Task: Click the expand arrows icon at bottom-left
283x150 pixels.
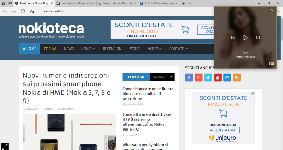Action: pyautogui.click(x=4, y=146)
